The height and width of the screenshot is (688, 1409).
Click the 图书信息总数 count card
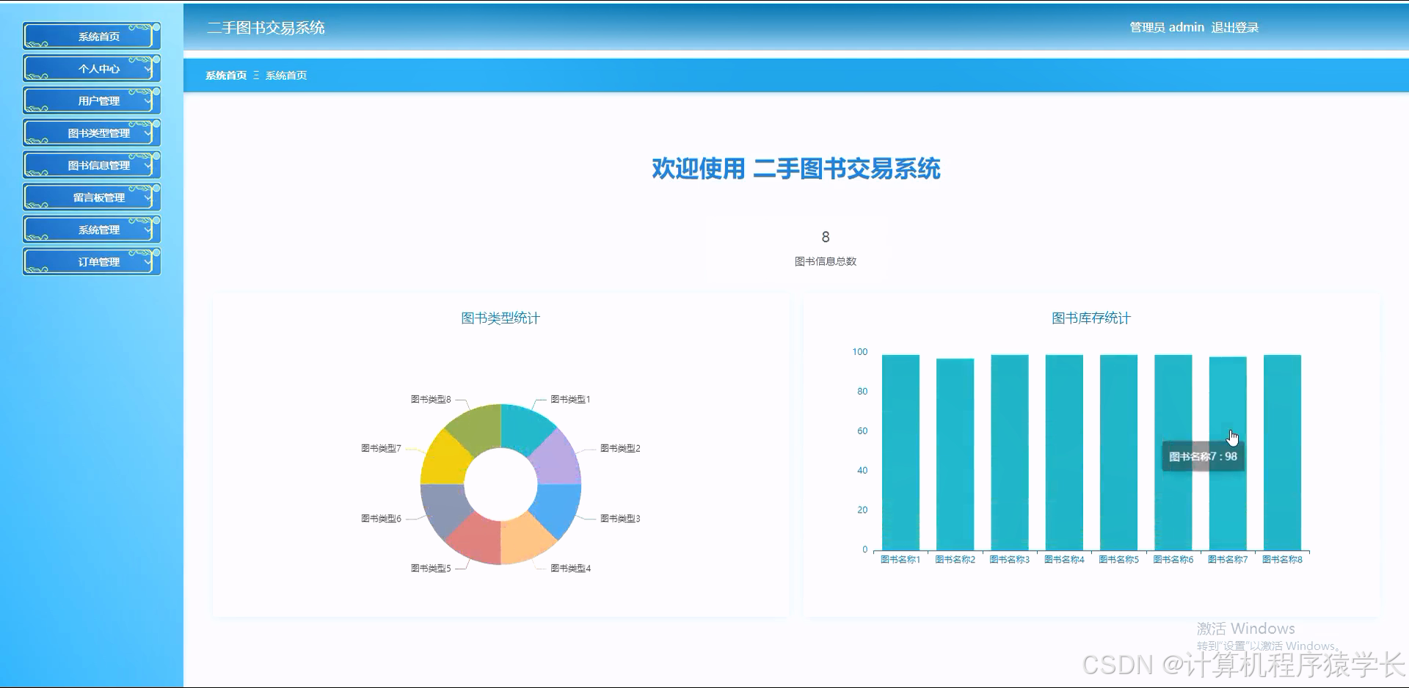(826, 249)
